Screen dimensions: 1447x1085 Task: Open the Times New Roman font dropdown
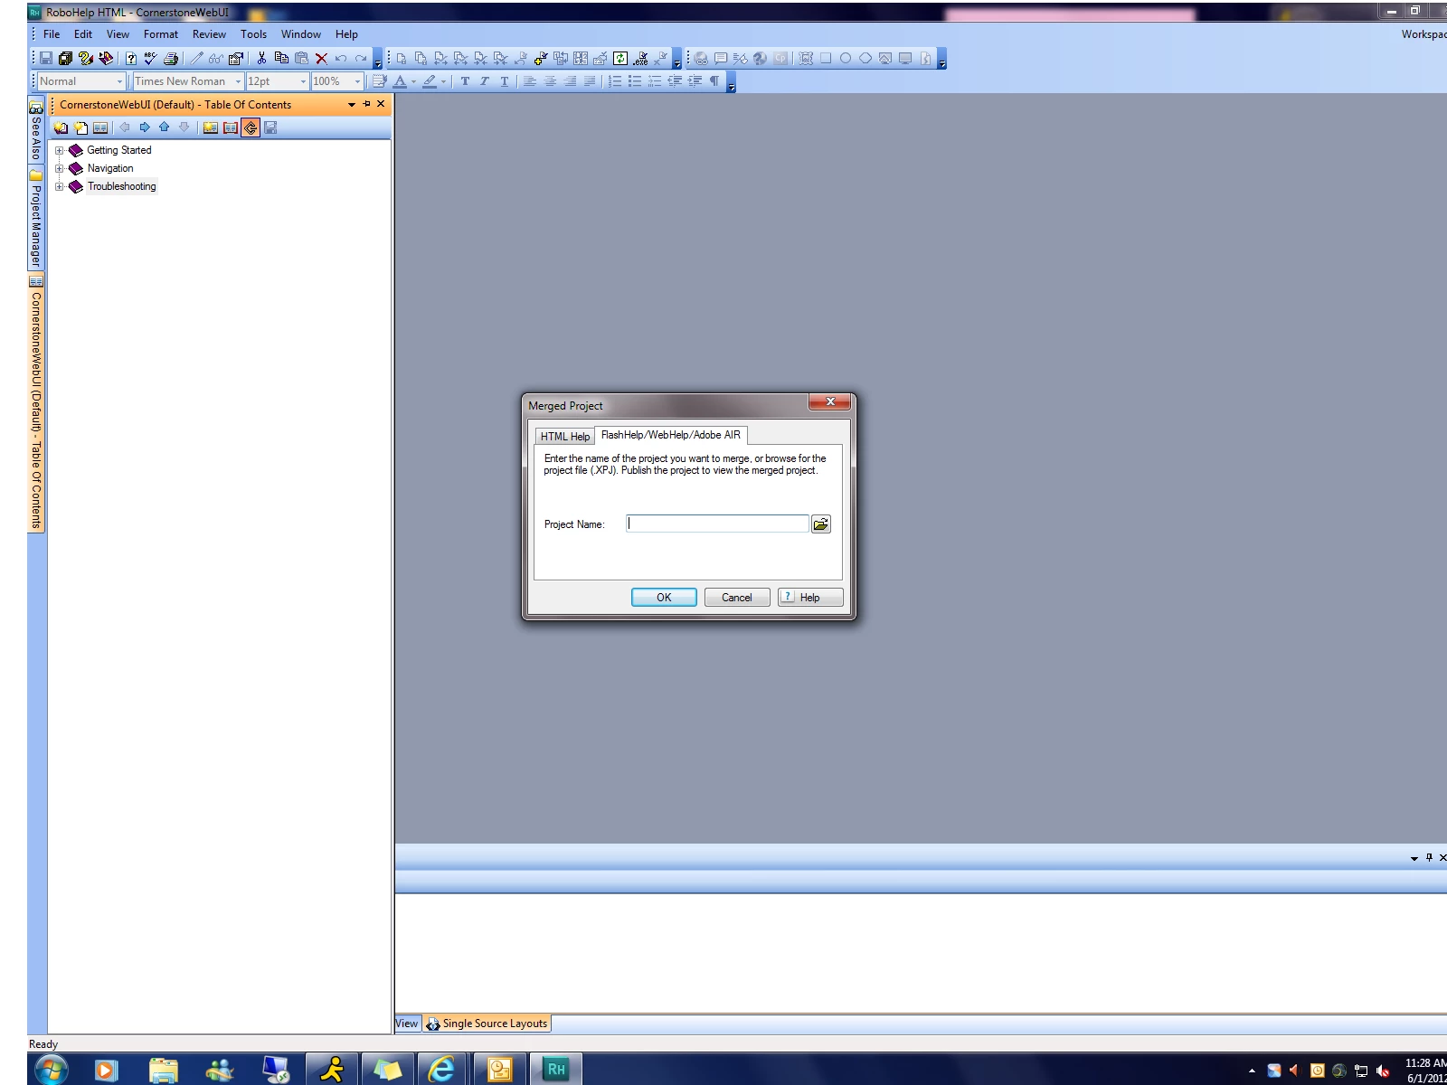point(238,81)
